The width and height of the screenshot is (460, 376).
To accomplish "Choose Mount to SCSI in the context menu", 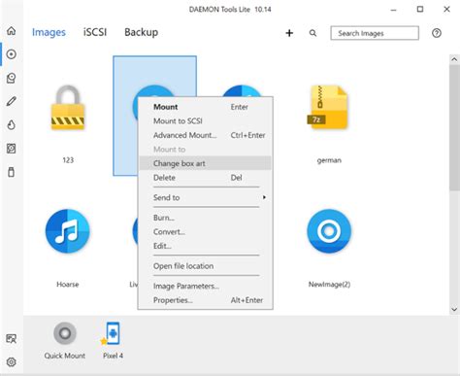I will (205, 121).
